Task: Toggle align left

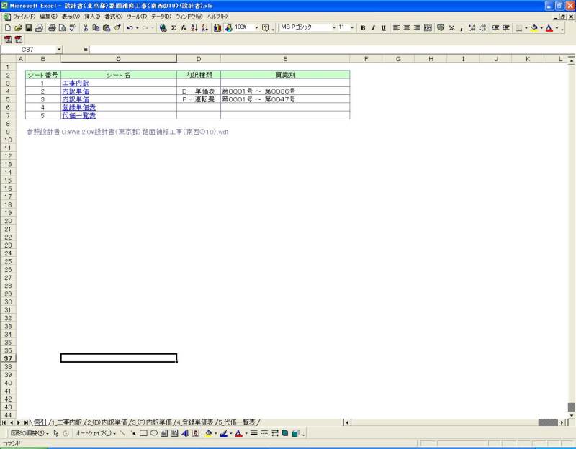Action: point(396,28)
